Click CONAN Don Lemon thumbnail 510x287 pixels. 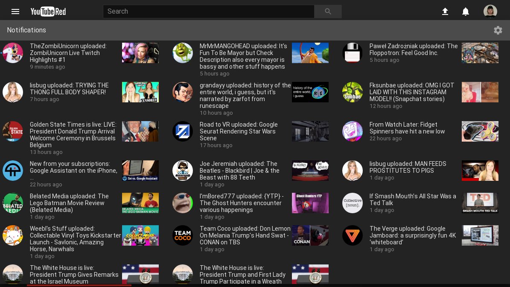(310, 235)
